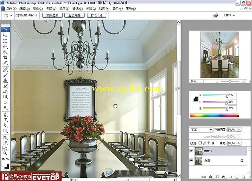Select the Quick Selection tool
The height and width of the screenshot is (181, 252).
tap(5, 52)
